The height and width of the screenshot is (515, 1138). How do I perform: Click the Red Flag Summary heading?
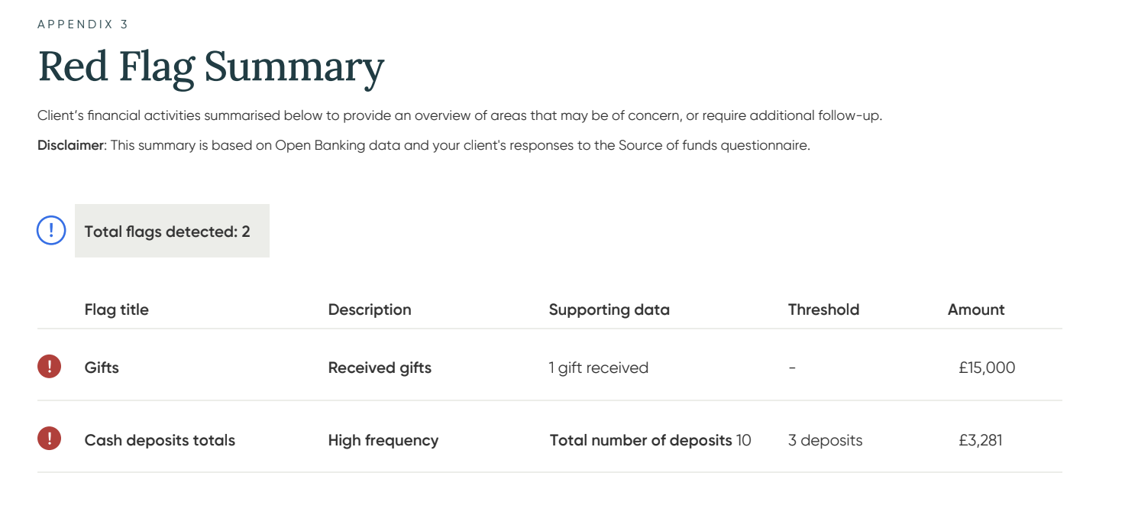point(211,66)
